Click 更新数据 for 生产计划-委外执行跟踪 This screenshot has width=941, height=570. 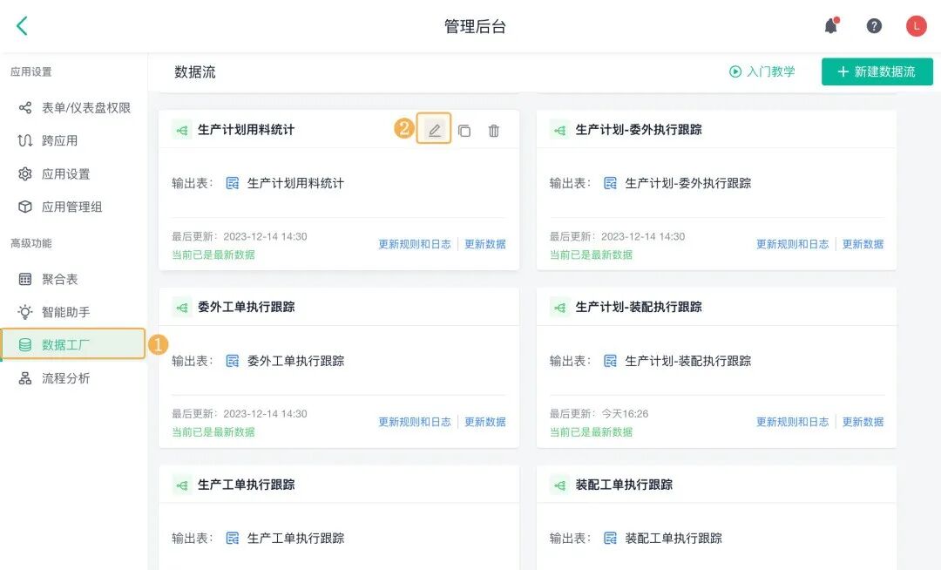(863, 244)
